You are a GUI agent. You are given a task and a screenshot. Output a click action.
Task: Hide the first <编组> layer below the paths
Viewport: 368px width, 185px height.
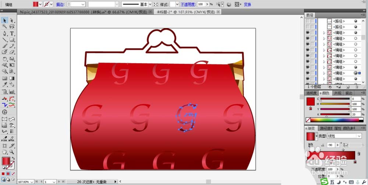(x=307, y=33)
